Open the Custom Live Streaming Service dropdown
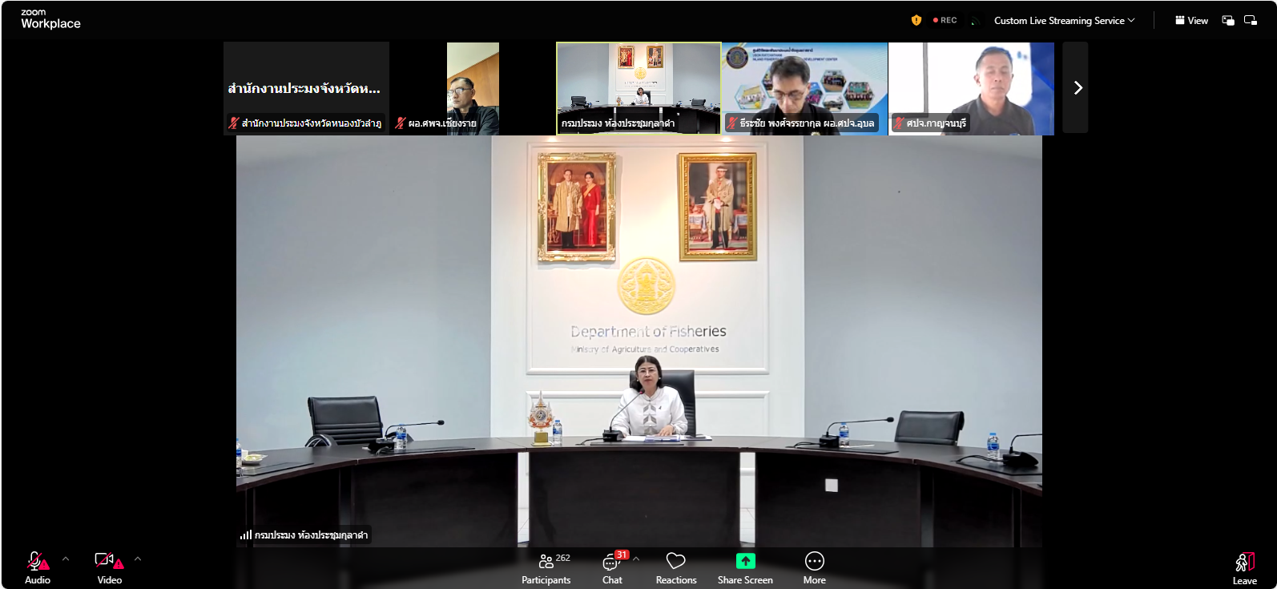 pyautogui.click(x=1064, y=21)
